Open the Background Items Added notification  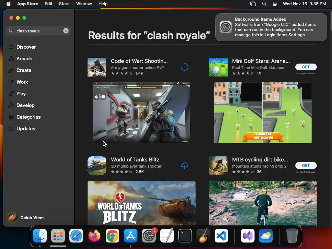(271, 27)
